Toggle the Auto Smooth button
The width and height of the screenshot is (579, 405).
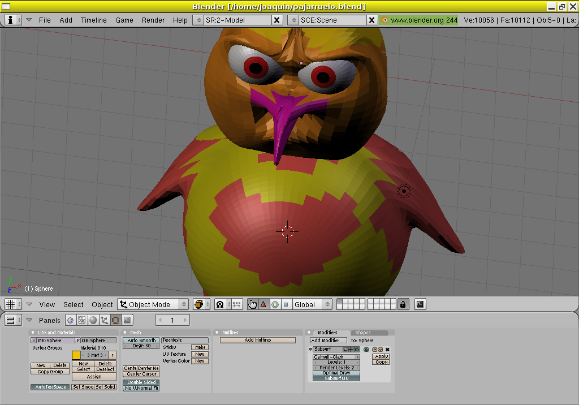point(141,341)
